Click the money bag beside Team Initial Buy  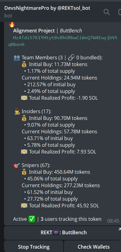click(24, 65)
